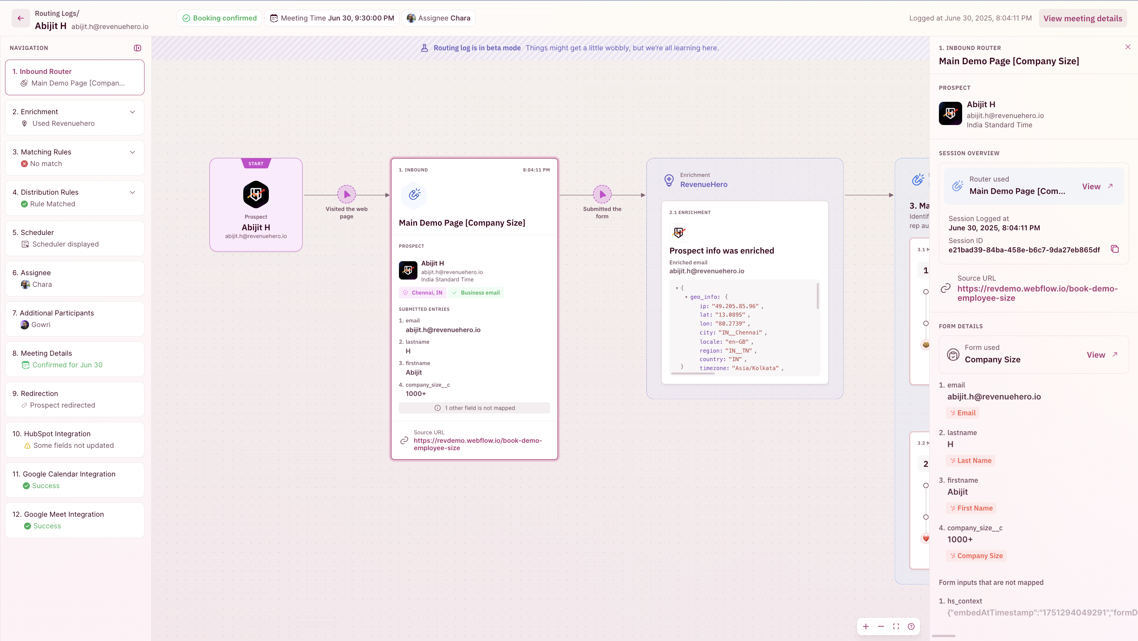View the Company Size form

[1102, 355]
